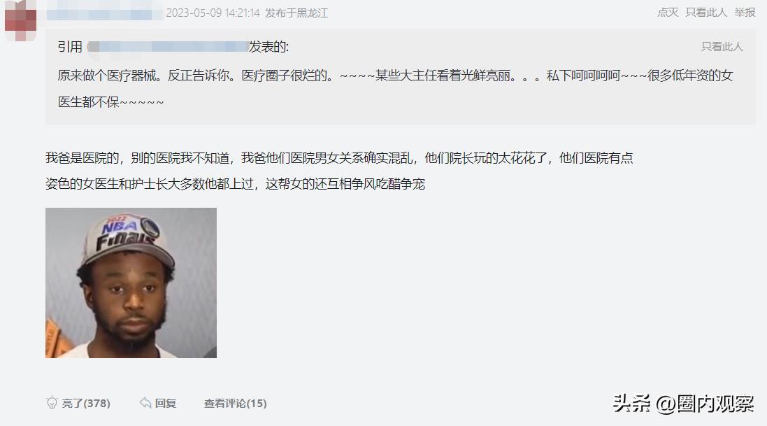Click 点灭 to downvote this post

click(x=668, y=13)
